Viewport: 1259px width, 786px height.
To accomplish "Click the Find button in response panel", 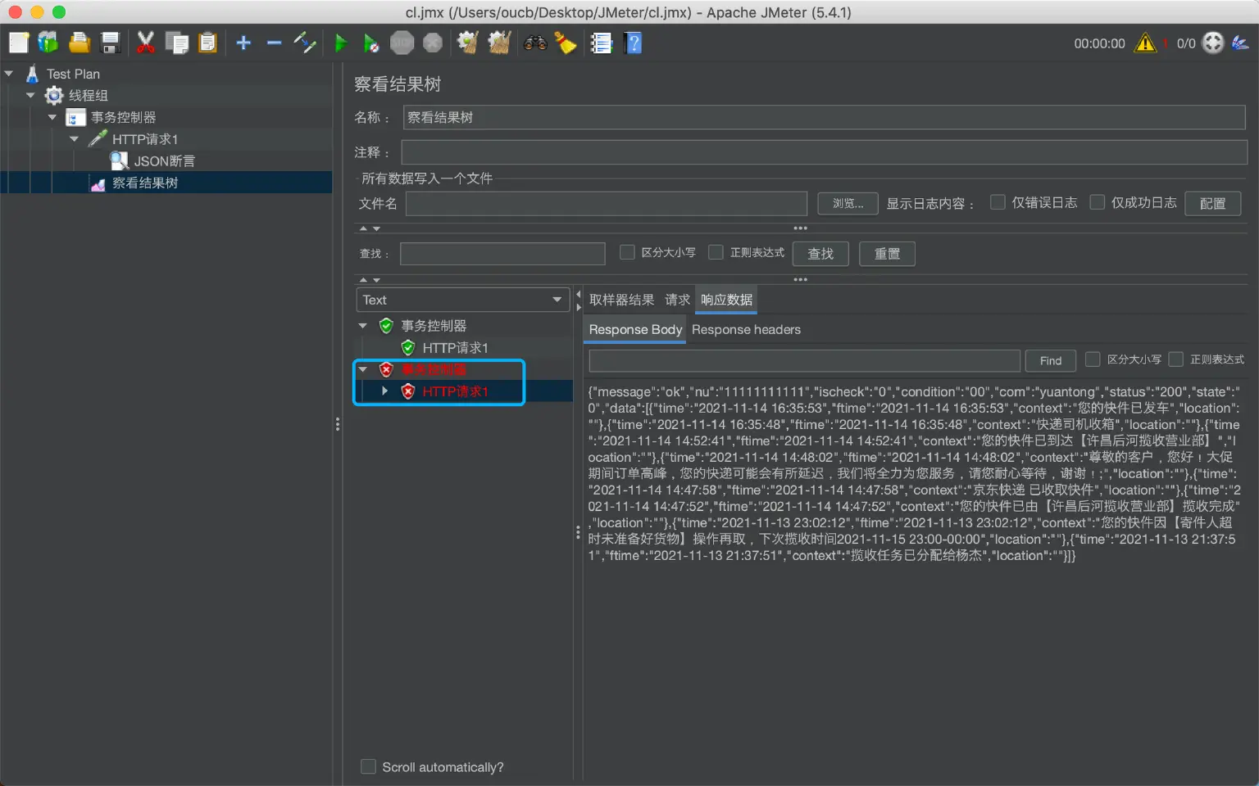I will [x=1050, y=360].
